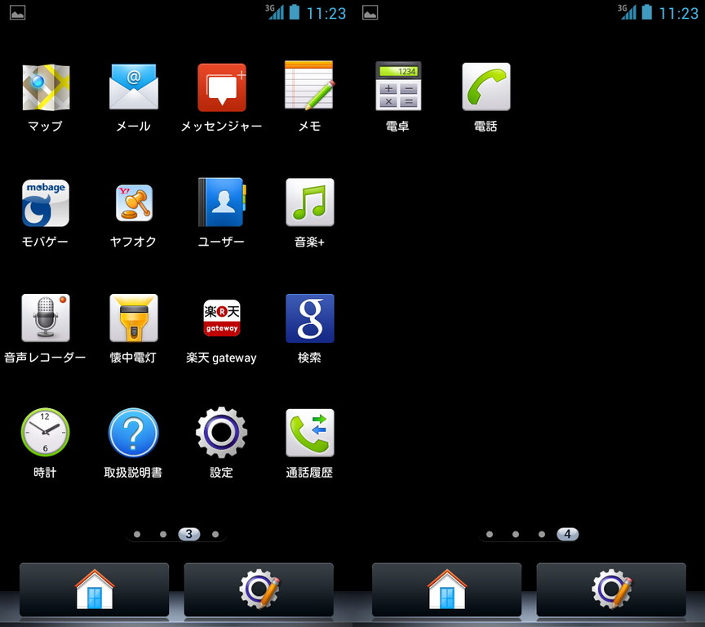
Task: Open 音声レコーダー voice recorder
Action: [46, 318]
